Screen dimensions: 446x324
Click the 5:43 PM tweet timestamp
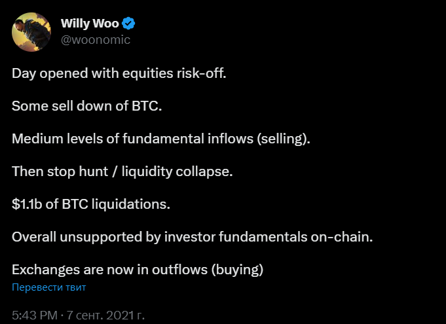35,315
